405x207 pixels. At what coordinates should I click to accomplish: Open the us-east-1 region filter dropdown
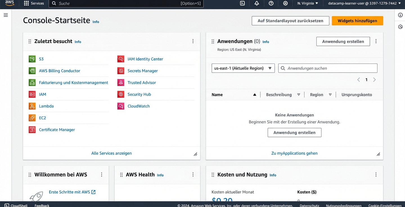coord(243,68)
